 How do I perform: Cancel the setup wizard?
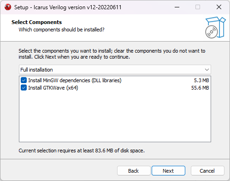[x=207, y=171]
